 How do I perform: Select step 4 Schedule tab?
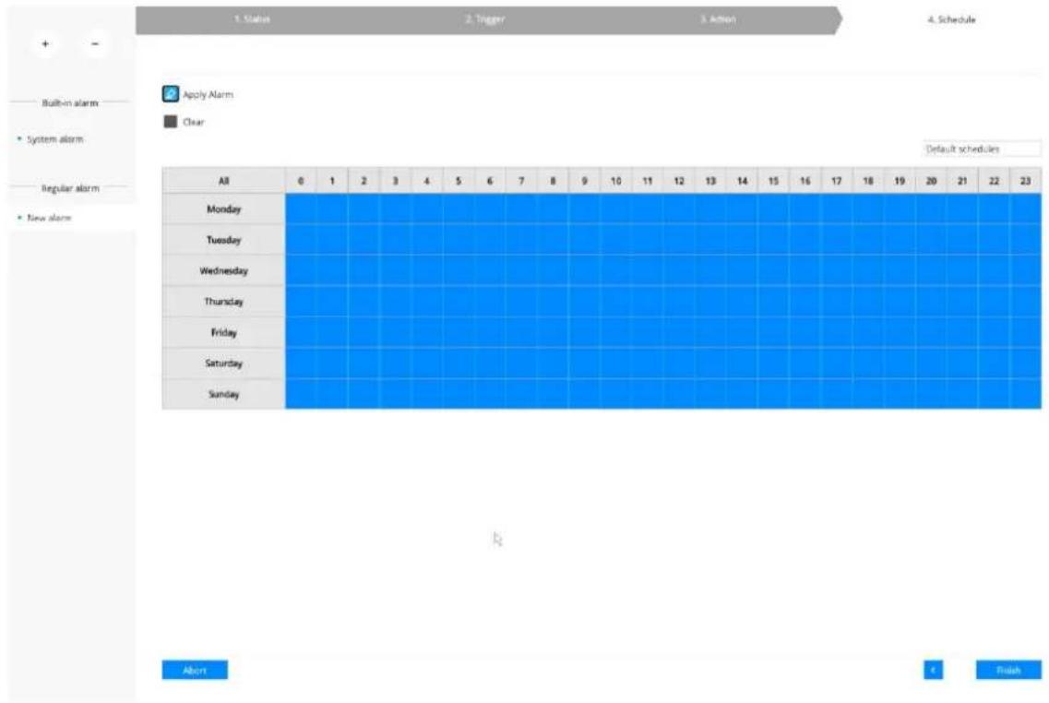950,19
